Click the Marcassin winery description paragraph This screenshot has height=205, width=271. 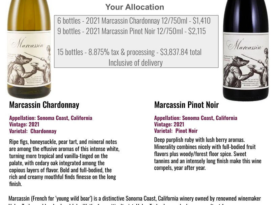135,200
